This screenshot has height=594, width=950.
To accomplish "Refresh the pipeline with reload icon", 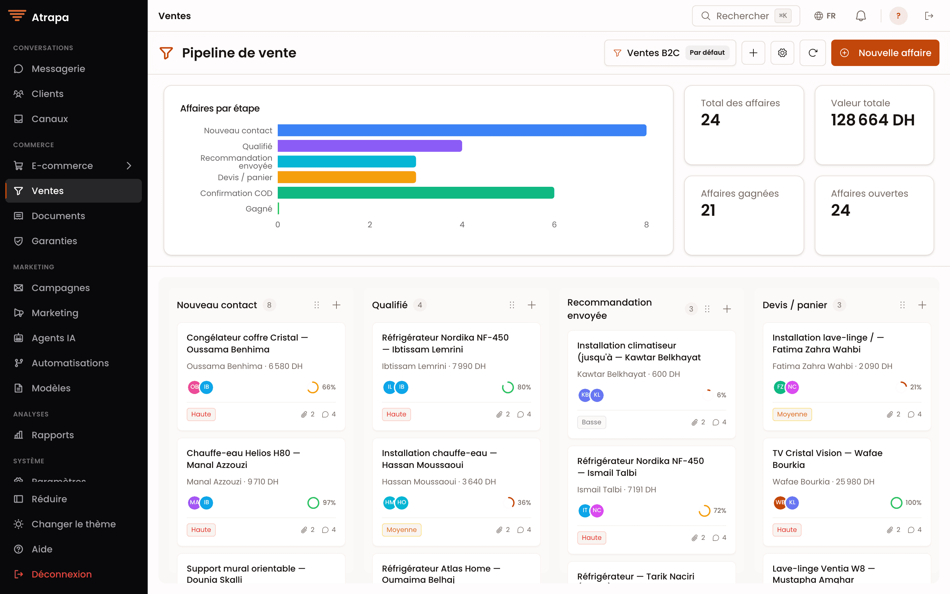I will 812,53.
